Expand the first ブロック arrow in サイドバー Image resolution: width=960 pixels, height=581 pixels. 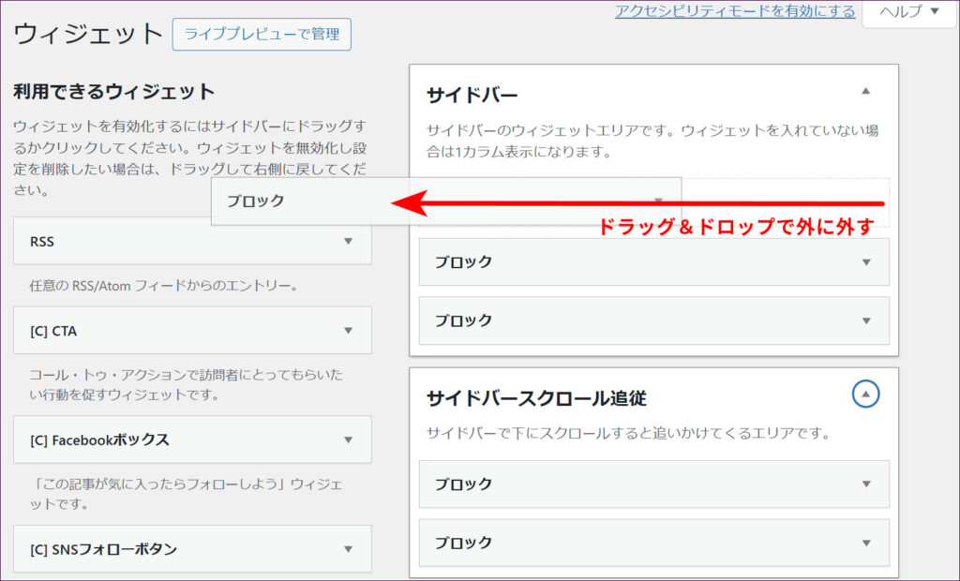click(865, 262)
